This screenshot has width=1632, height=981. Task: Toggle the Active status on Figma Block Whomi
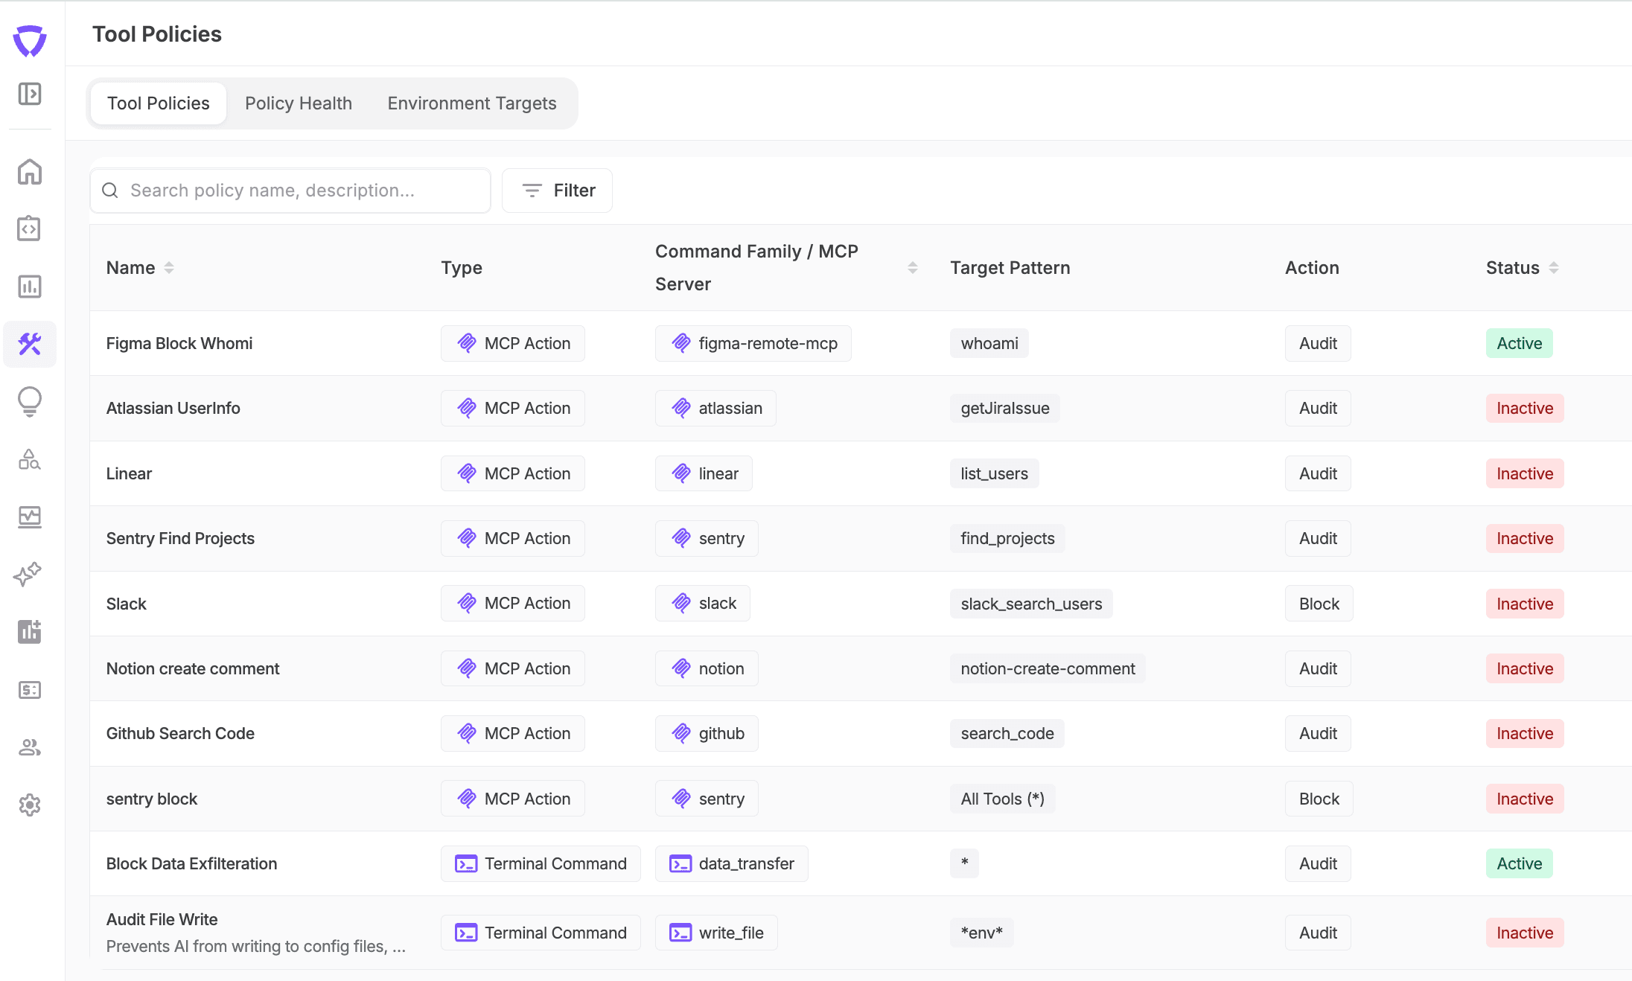(x=1519, y=343)
